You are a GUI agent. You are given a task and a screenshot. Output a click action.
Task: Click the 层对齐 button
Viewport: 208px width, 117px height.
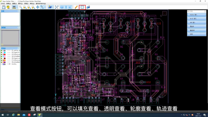pos(197,26)
